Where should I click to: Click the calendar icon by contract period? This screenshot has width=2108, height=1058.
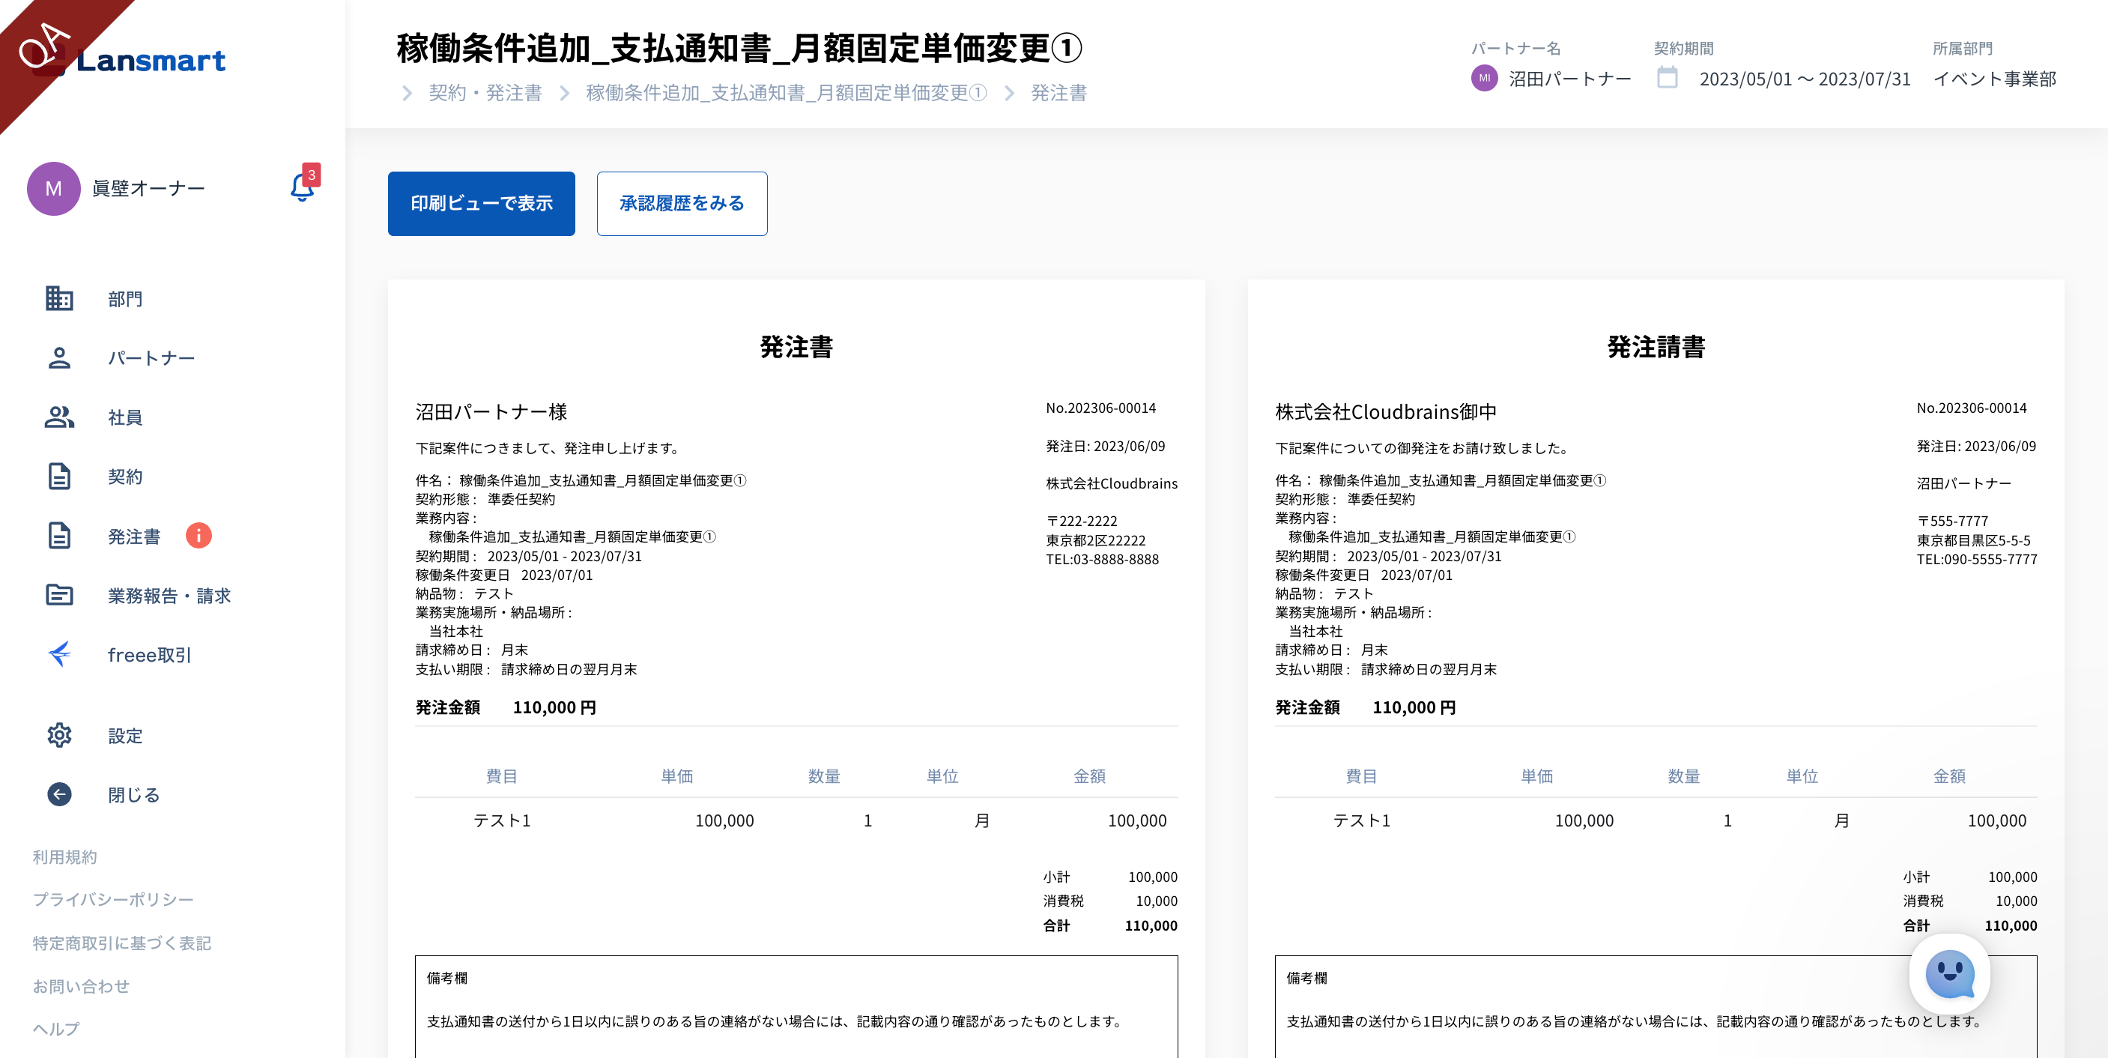pos(1667,79)
